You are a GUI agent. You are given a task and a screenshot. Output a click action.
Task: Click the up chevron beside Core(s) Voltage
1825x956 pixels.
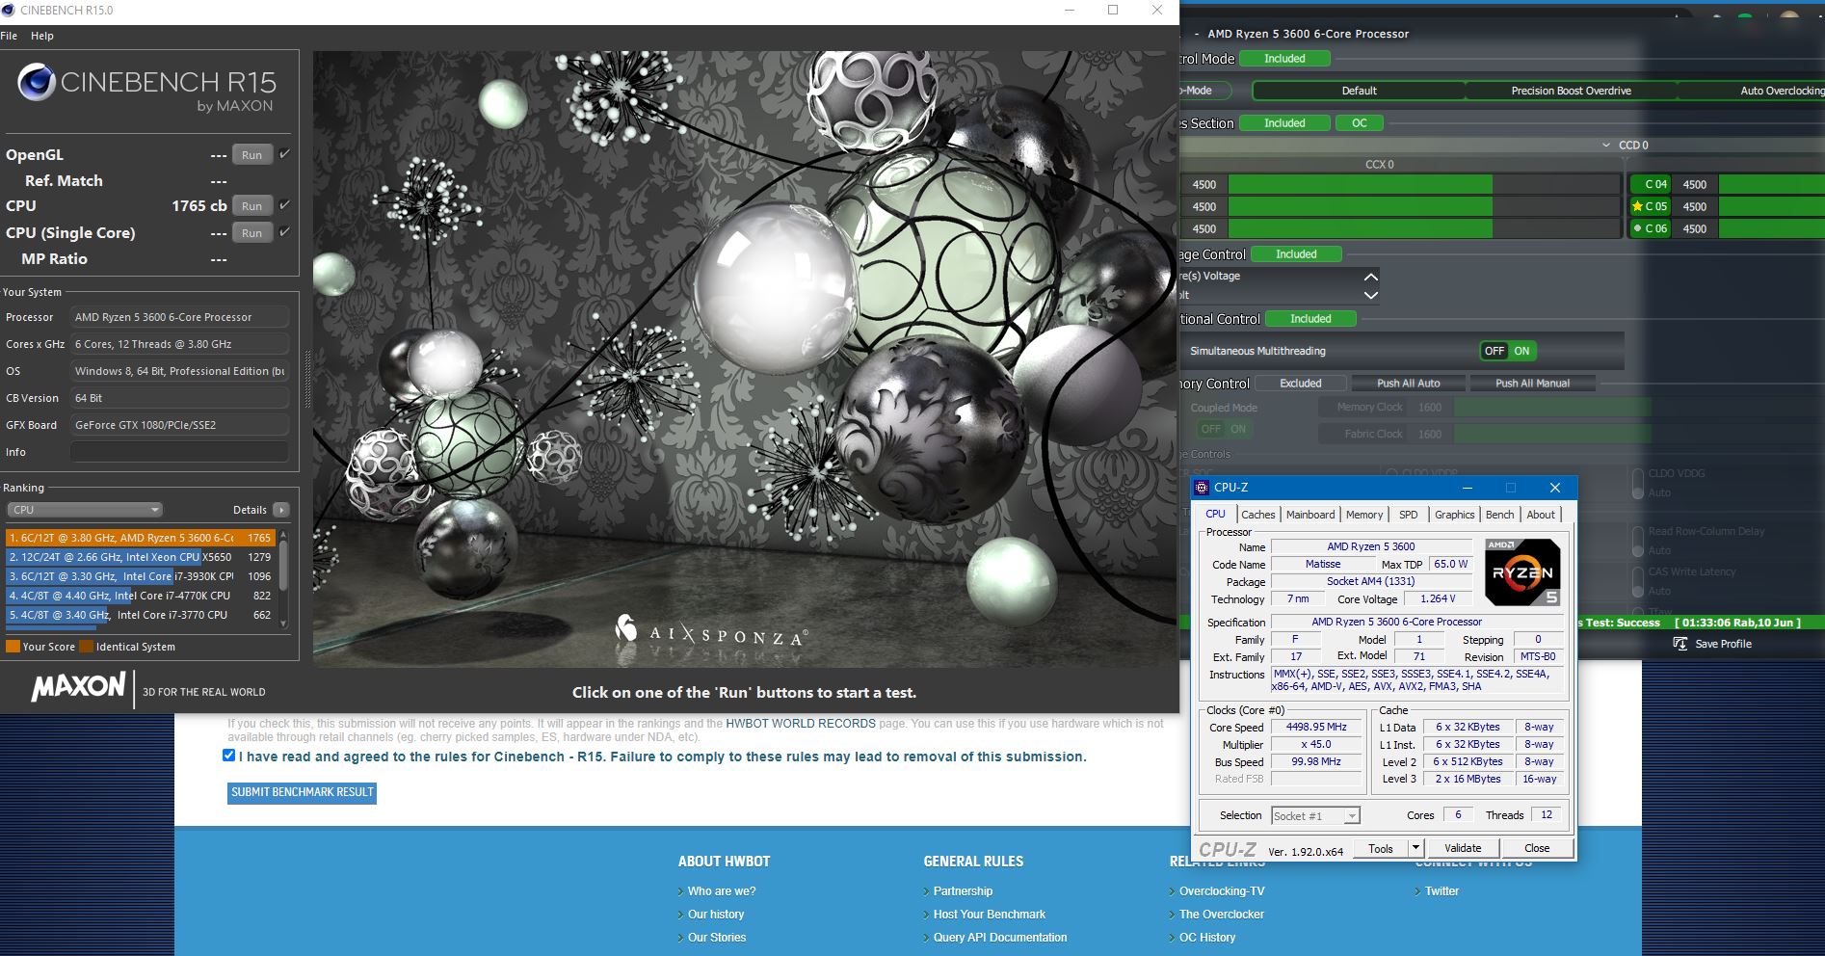[x=1370, y=277]
